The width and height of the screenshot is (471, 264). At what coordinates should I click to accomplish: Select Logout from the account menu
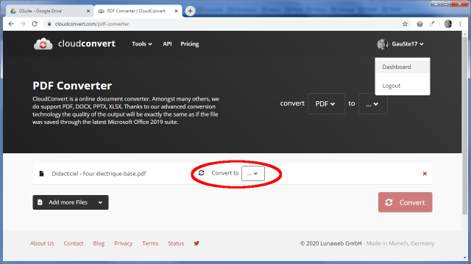[x=403, y=86]
